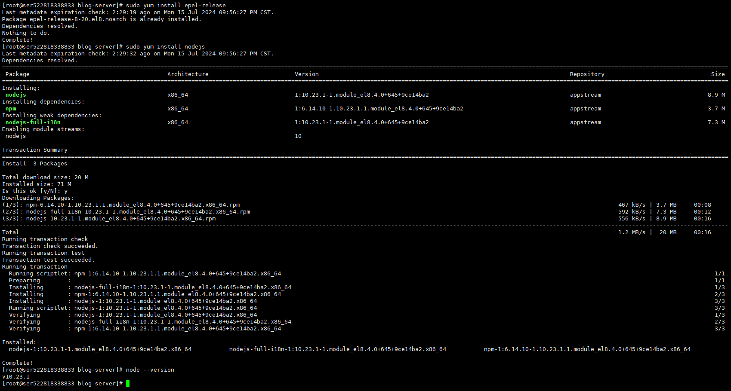Click the 'sudo yum install nodejs' command
The image size is (731, 391).
click(x=166, y=47)
